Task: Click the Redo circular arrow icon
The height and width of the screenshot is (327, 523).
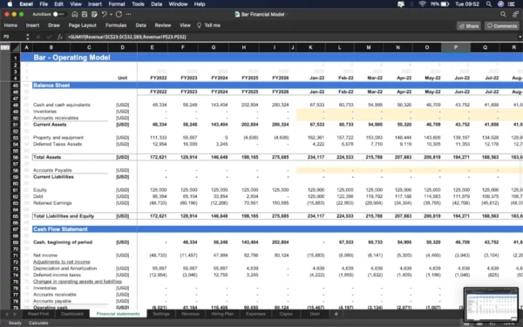Action: [x=119, y=14]
